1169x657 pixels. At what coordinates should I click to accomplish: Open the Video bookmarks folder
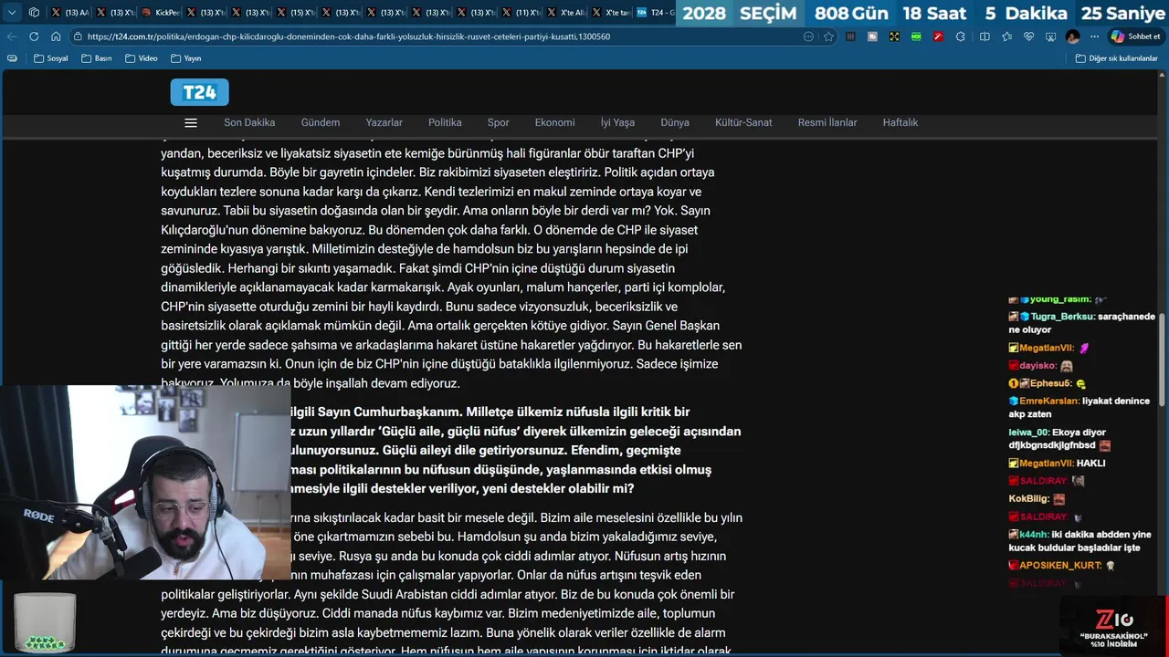[x=141, y=58]
